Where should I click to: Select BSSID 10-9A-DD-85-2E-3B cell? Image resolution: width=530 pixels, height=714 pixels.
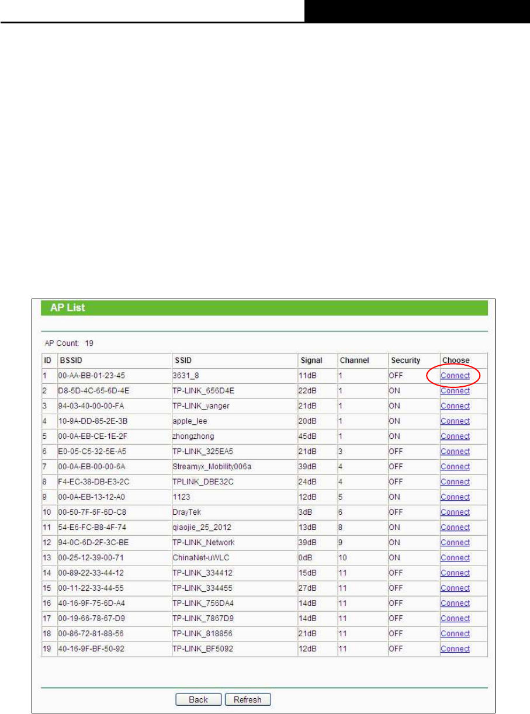(113, 421)
